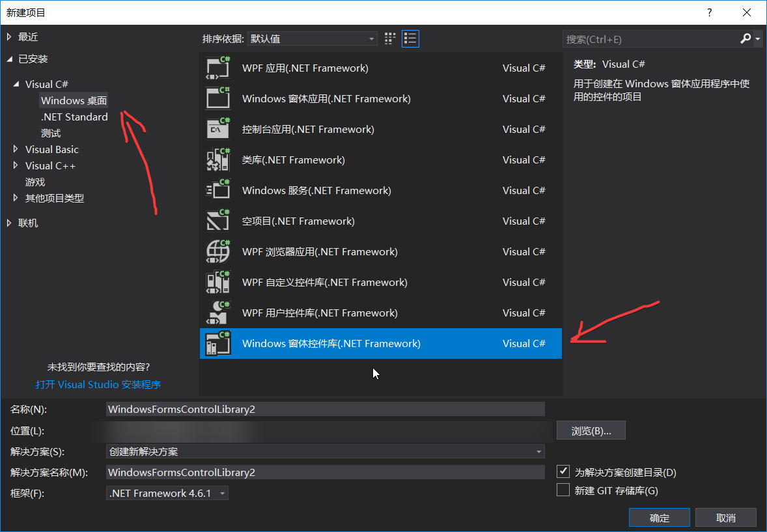Switch to medium icons list view
This screenshot has height=532, width=767.
point(410,38)
